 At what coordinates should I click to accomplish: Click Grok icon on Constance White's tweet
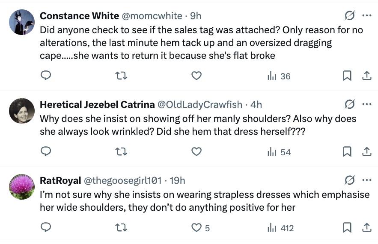350,16
